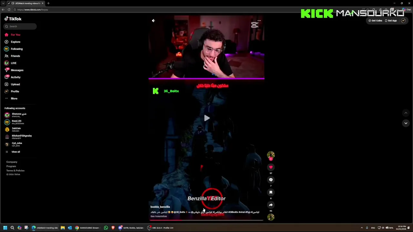This screenshot has height=232, width=413.
Task: Focus the TikTok Search field
Action: [20, 26]
